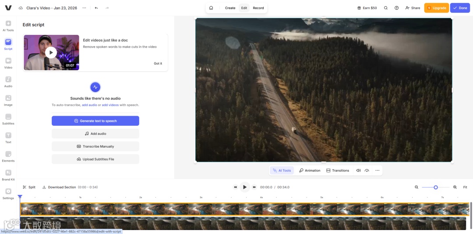The width and height of the screenshot is (473, 234).
Task: Open the Elements sidebar panel
Action: click(x=8, y=156)
